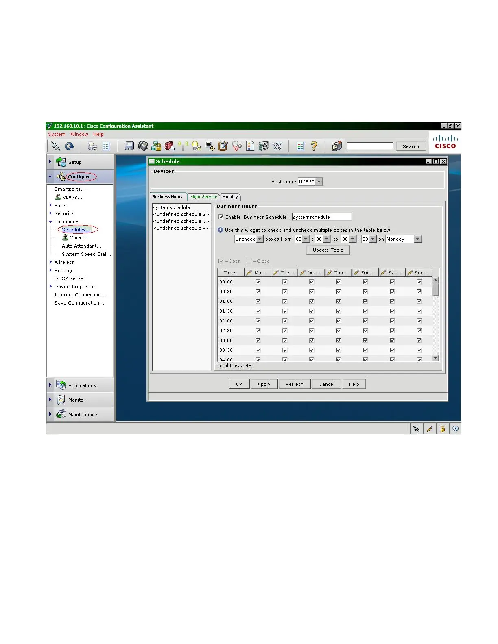The height and width of the screenshot is (644, 498).
Task: Click the Print toolbar icon
Action: point(92,146)
